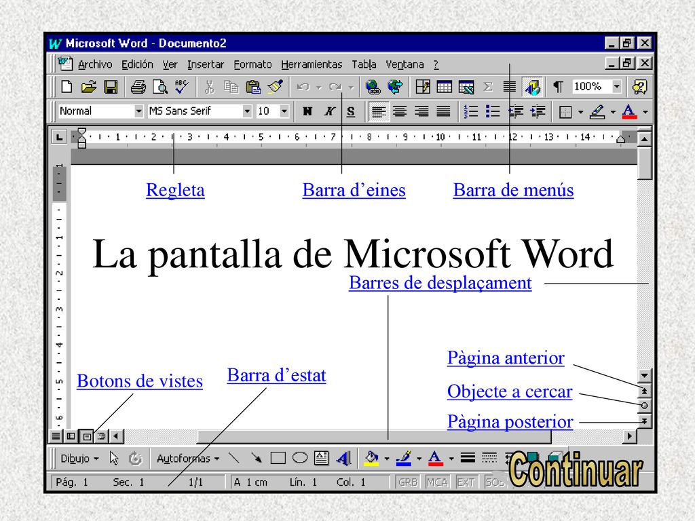The width and height of the screenshot is (695, 521).
Task: Select the Format Painter brush icon
Action: [276, 87]
